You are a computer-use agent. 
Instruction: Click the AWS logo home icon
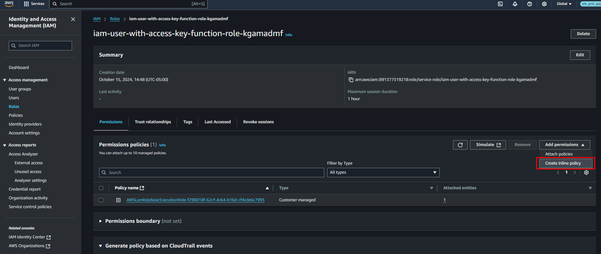(x=9, y=4)
